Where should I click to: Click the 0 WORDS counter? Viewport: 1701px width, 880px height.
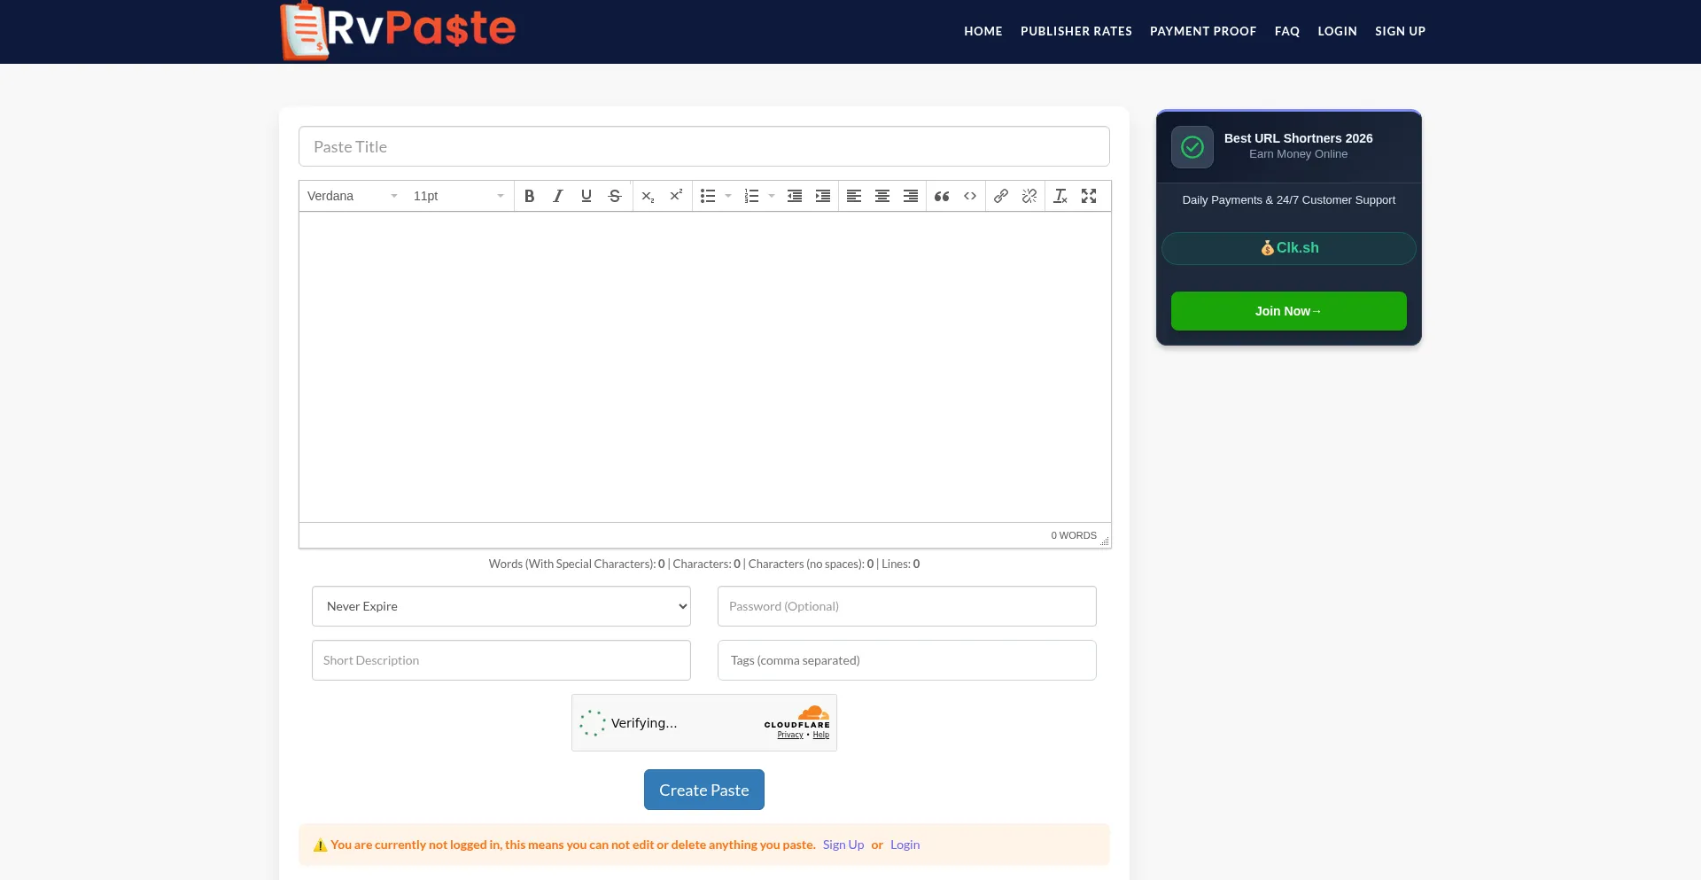coord(1074,535)
